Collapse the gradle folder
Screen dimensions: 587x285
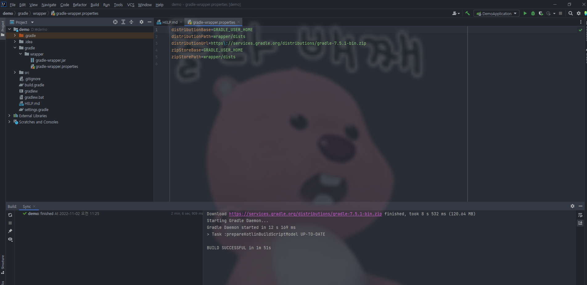pos(15,48)
